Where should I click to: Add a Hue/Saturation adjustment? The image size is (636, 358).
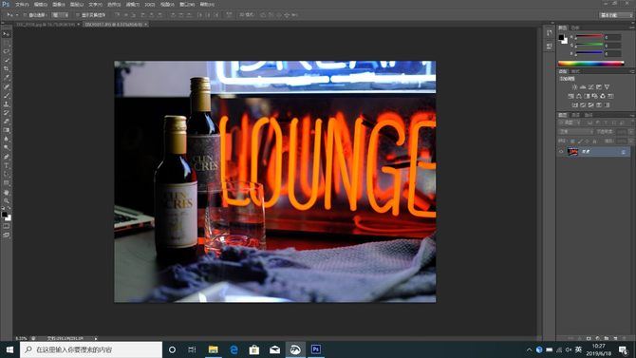coord(571,96)
